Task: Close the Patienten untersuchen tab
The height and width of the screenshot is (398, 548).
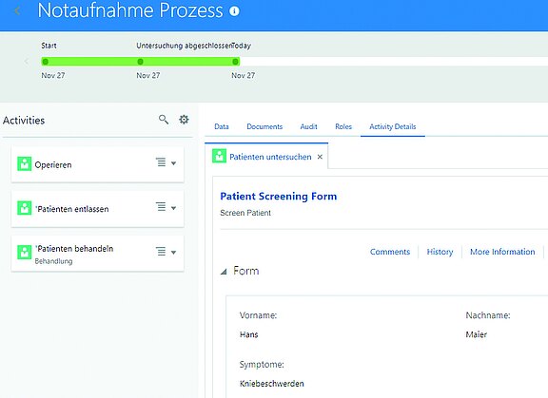Action: pos(320,157)
